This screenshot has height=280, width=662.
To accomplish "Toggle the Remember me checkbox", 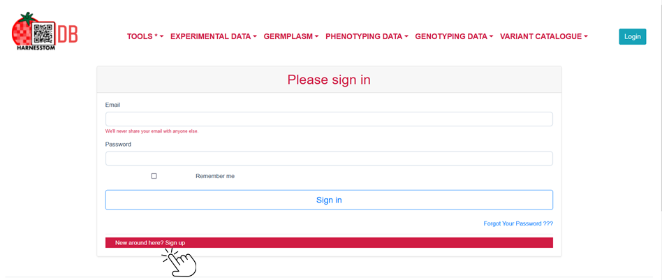I will [154, 176].
